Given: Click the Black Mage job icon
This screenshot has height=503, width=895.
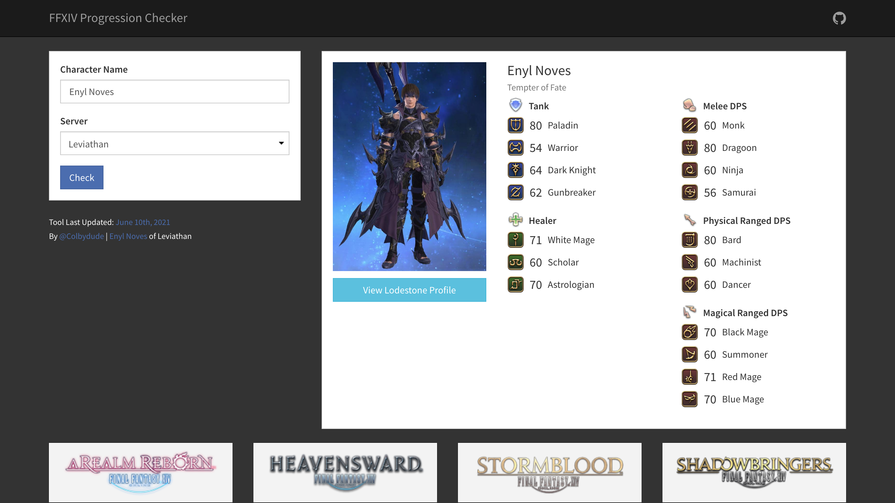Looking at the screenshot, I should point(690,332).
